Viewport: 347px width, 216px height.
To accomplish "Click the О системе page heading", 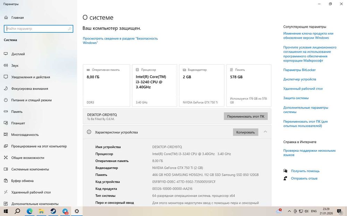I will pyautogui.click(x=98, y=17).
